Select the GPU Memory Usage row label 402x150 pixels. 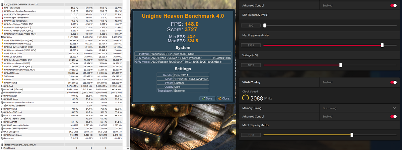click(x=13, y=135)
